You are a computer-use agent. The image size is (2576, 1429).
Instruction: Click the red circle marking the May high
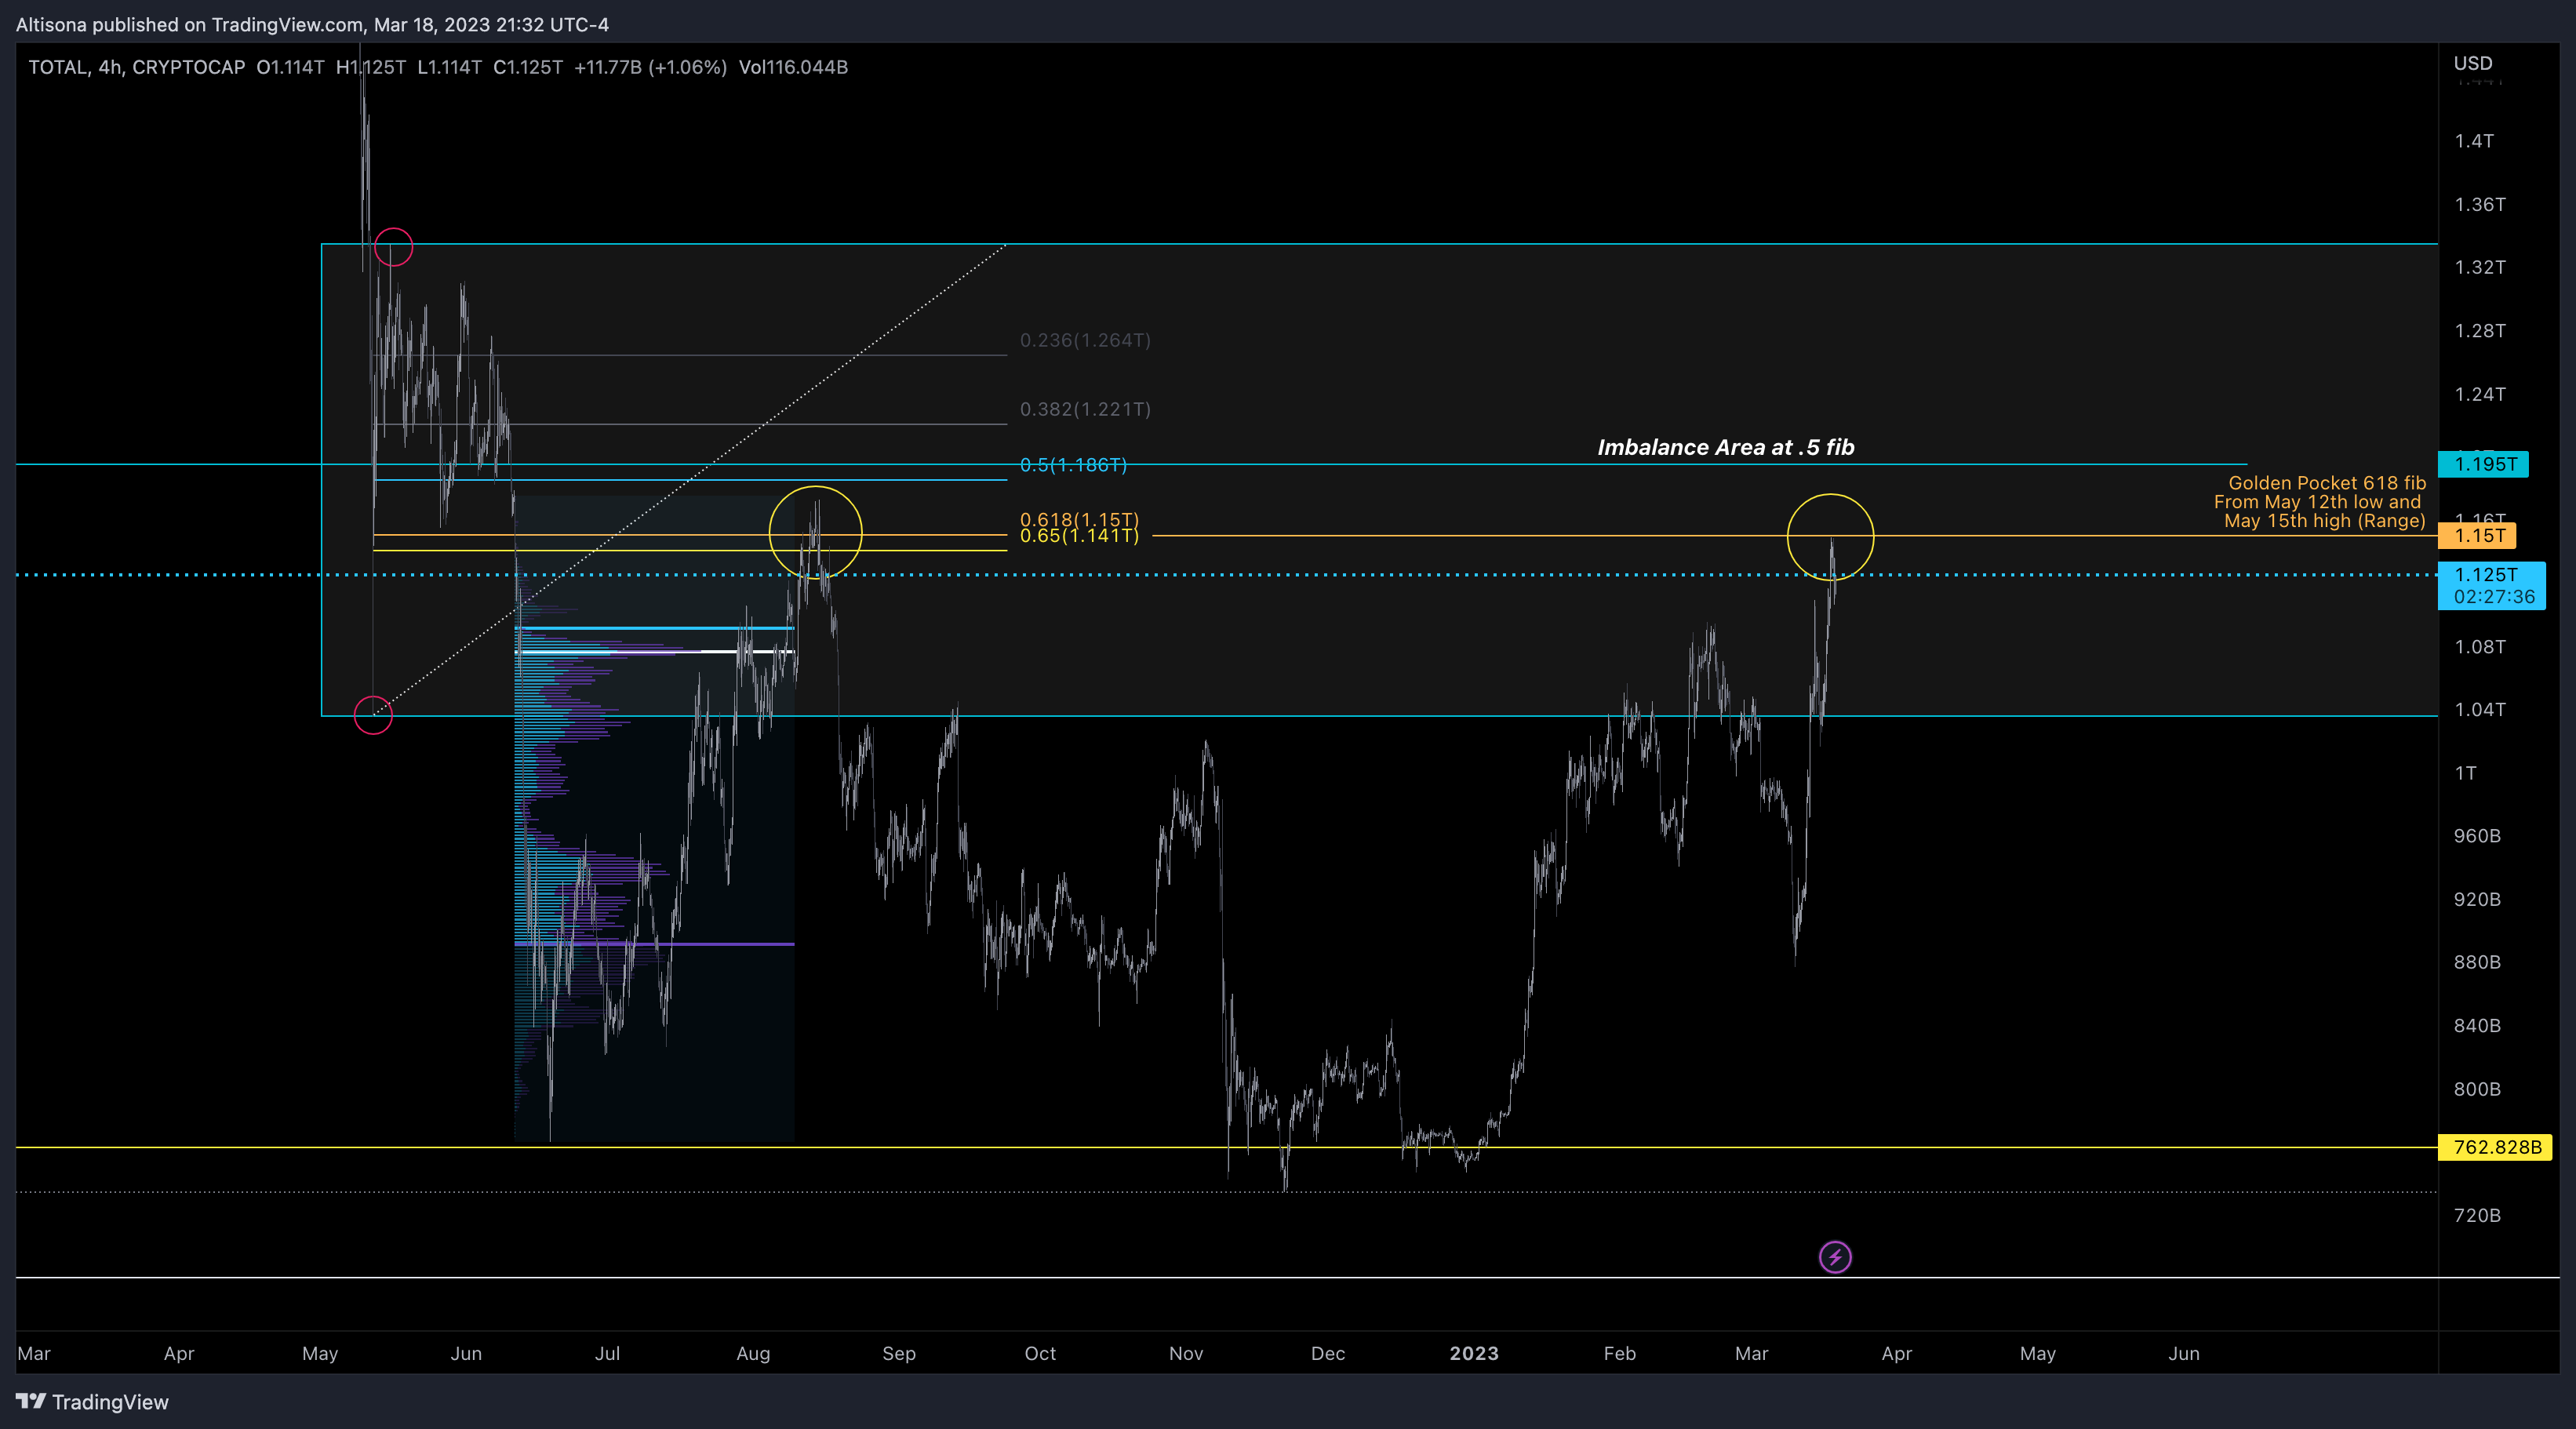tap(393, 246)
